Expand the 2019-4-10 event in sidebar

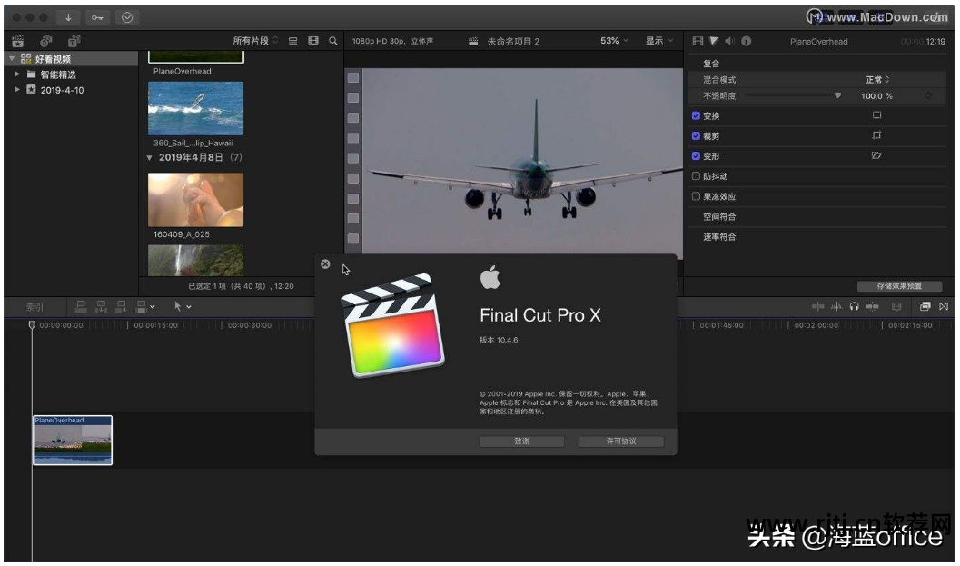tap(17, 90)
